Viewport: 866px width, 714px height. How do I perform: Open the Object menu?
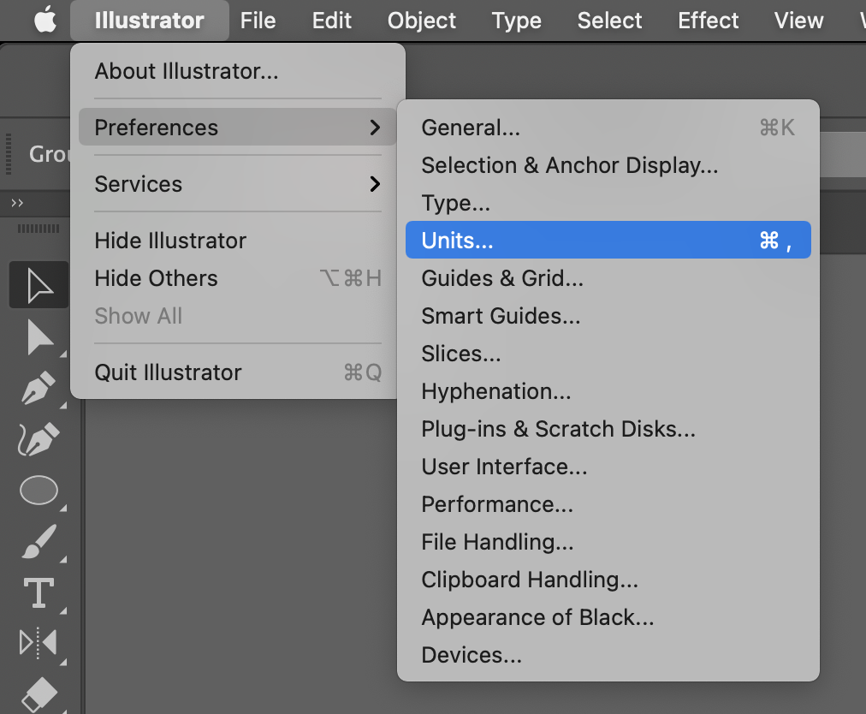421,21
